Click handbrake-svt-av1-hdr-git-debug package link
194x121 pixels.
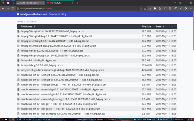pyautogui.click(x=63, y=114)
